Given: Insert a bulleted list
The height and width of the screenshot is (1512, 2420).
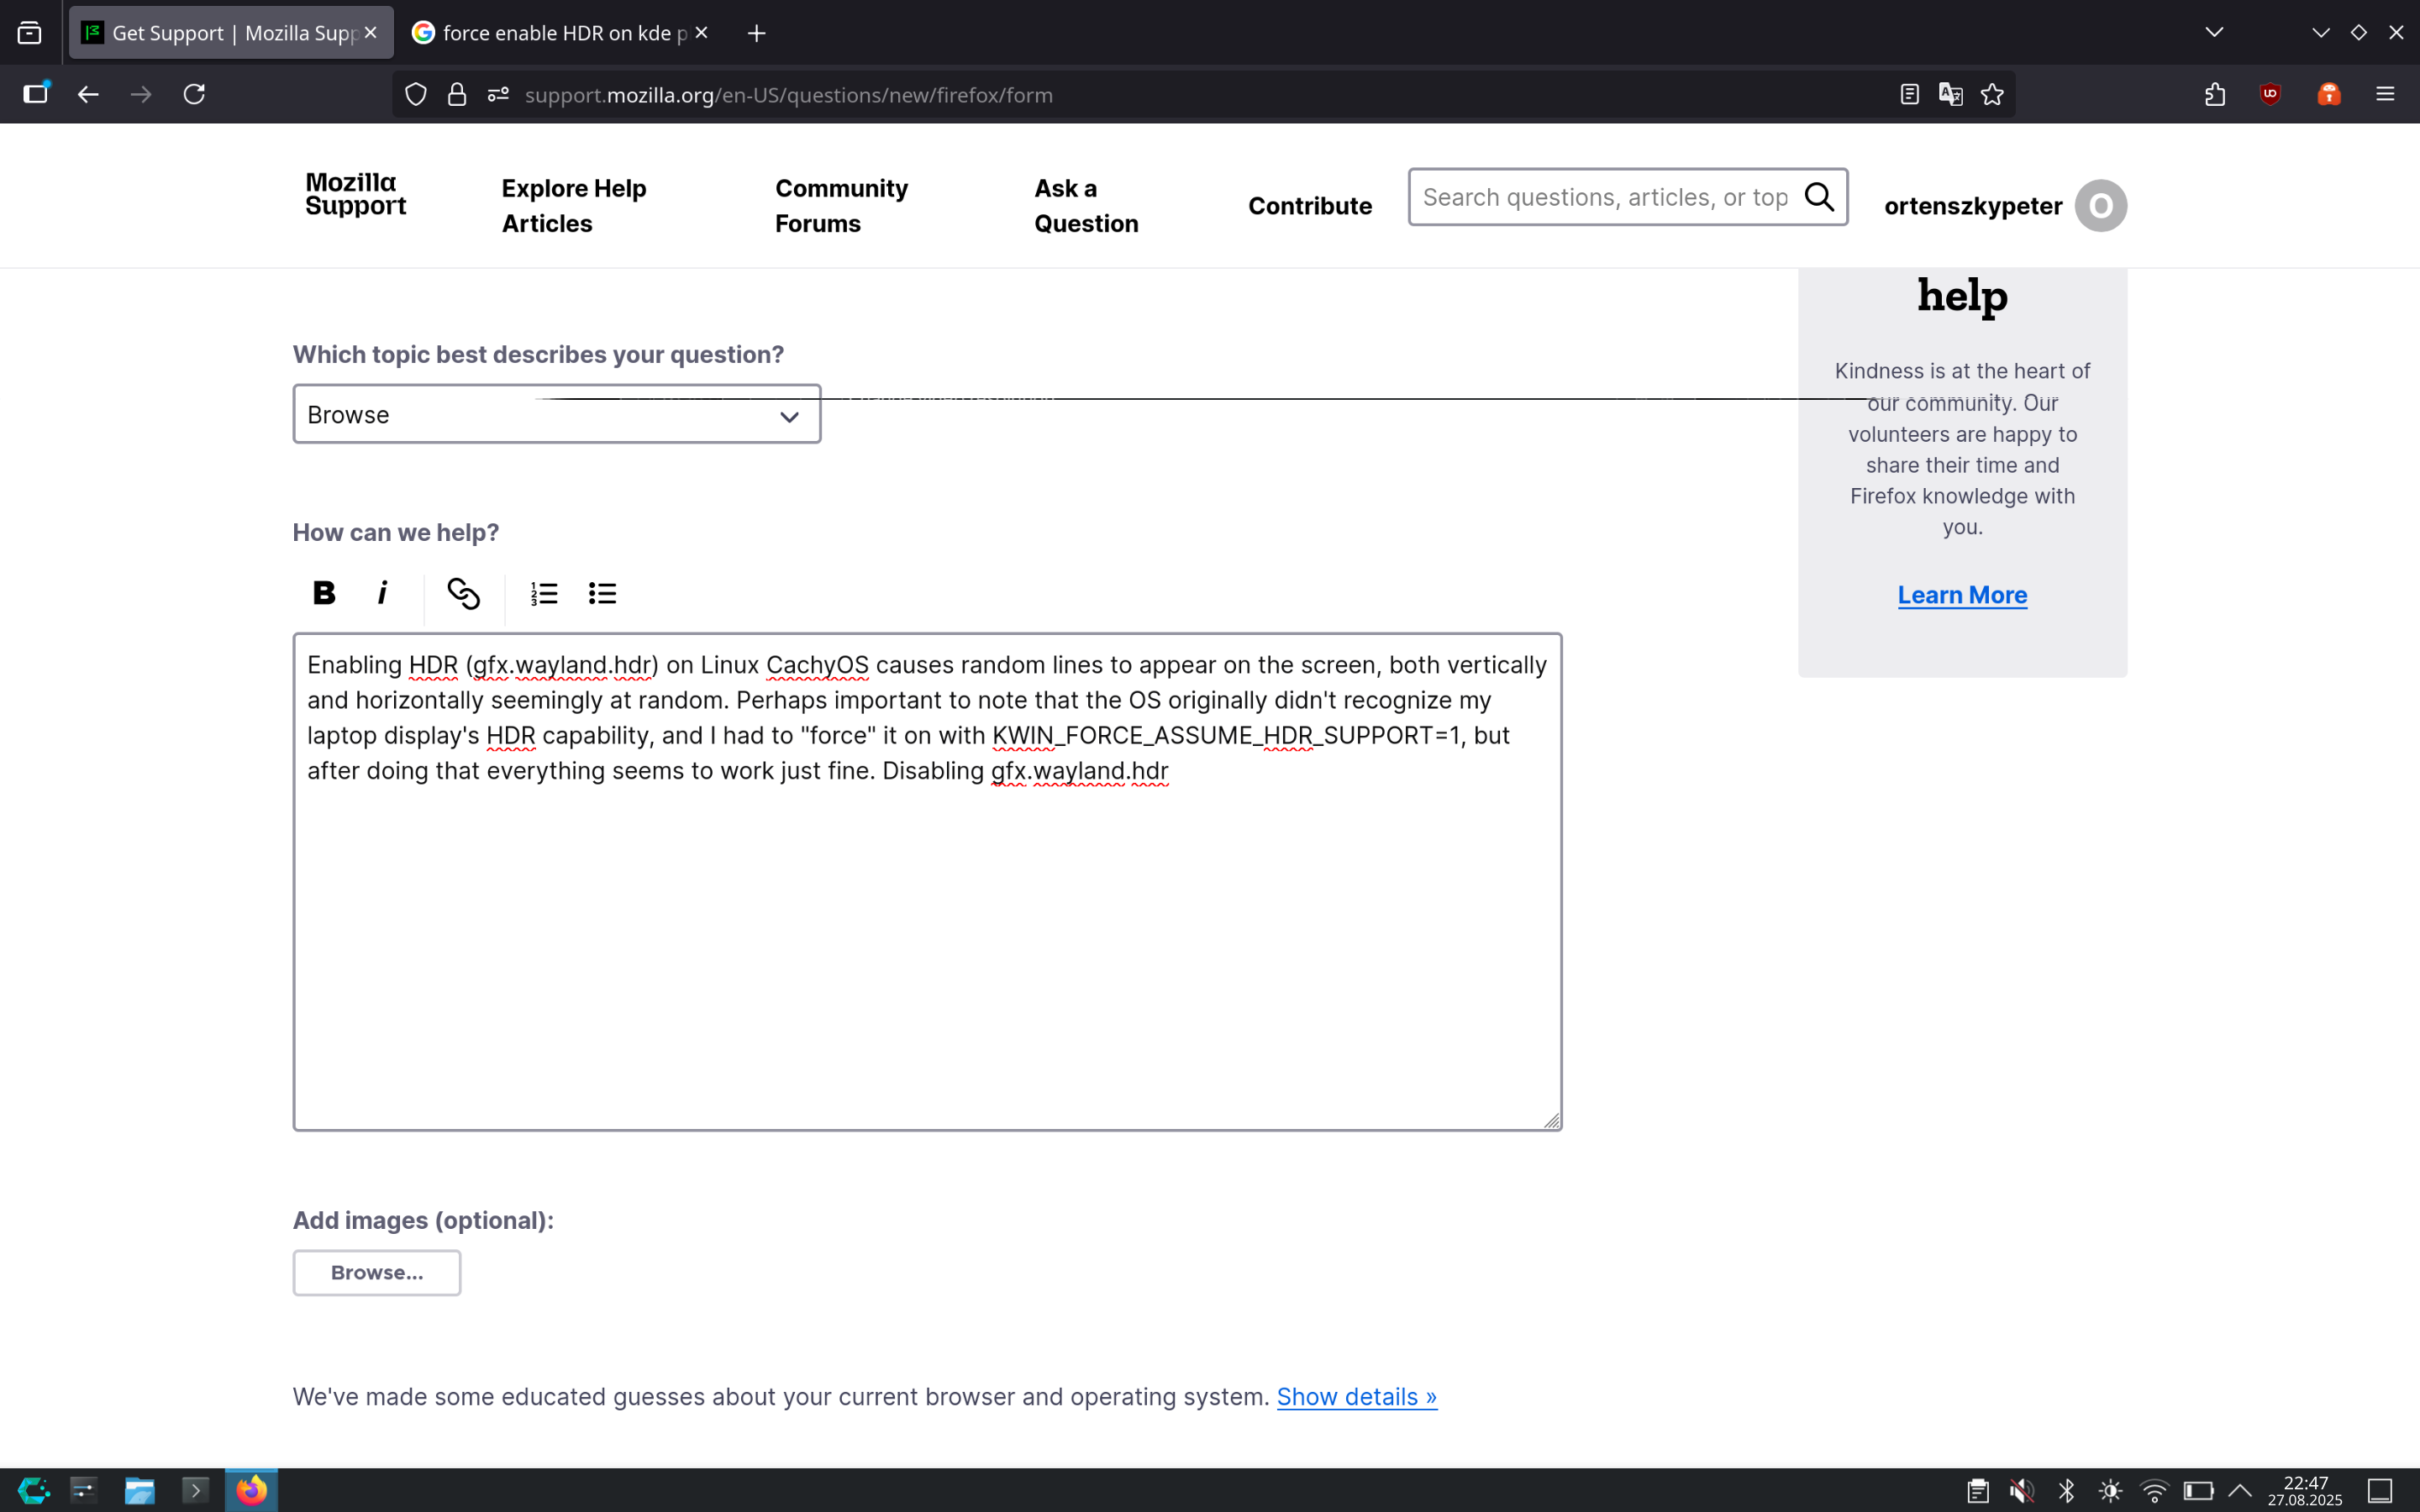Looking at the screenshot, I should [x=602, y=593].
